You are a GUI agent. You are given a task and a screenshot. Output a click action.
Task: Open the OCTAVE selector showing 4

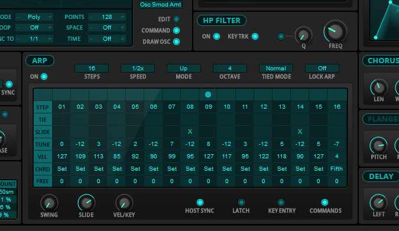(230, 68)
